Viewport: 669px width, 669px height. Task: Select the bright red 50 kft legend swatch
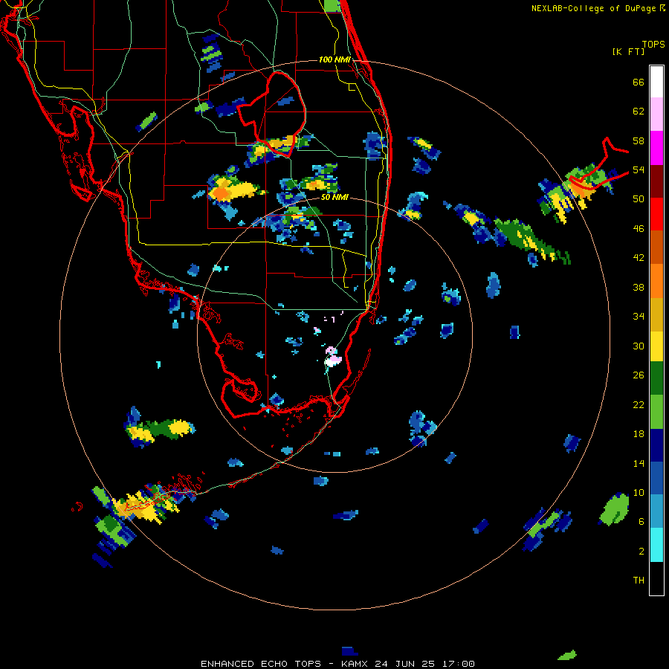click(656, 214)
